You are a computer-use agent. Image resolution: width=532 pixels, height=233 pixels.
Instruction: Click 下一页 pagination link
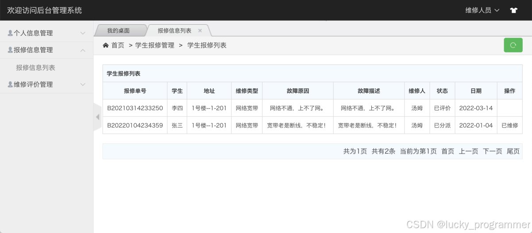pyautogui.click(x=492, y=151)
